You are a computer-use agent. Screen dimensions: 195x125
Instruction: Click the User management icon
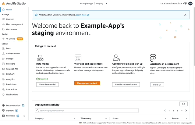[3, 24]
